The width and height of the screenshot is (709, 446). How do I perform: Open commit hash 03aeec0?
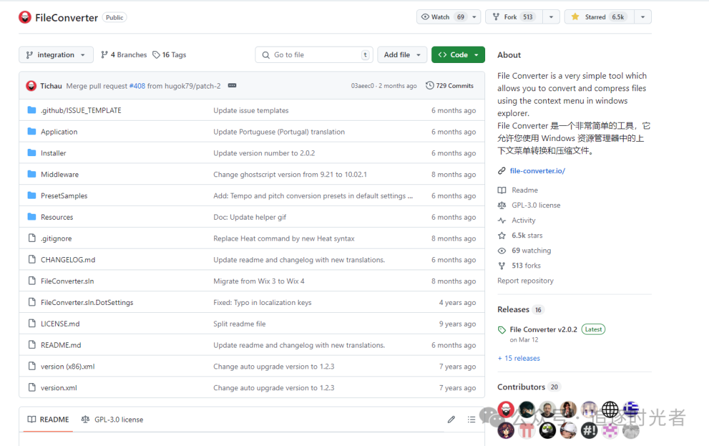coord(362,86)
